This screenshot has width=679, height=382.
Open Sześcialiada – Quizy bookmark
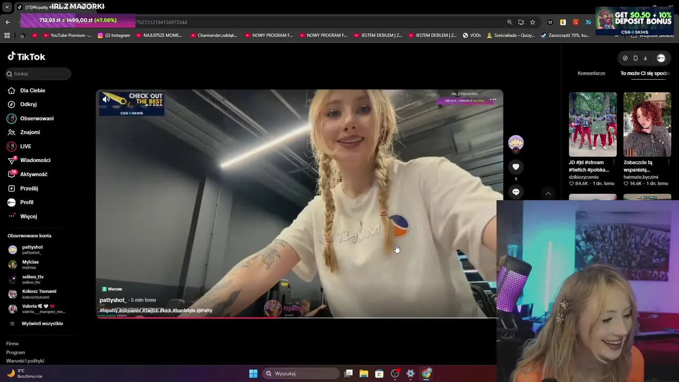[x=511, y=36]
